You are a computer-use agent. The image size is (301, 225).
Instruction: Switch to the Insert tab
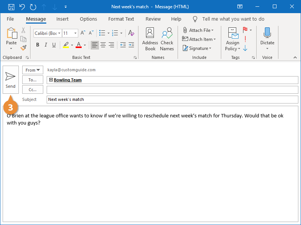(62, 19)
